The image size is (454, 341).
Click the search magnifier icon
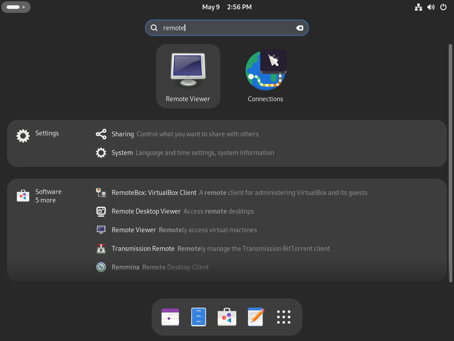point(154,28)
